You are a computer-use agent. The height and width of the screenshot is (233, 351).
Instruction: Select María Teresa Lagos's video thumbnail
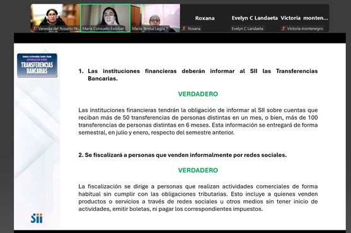coord(156,18)
